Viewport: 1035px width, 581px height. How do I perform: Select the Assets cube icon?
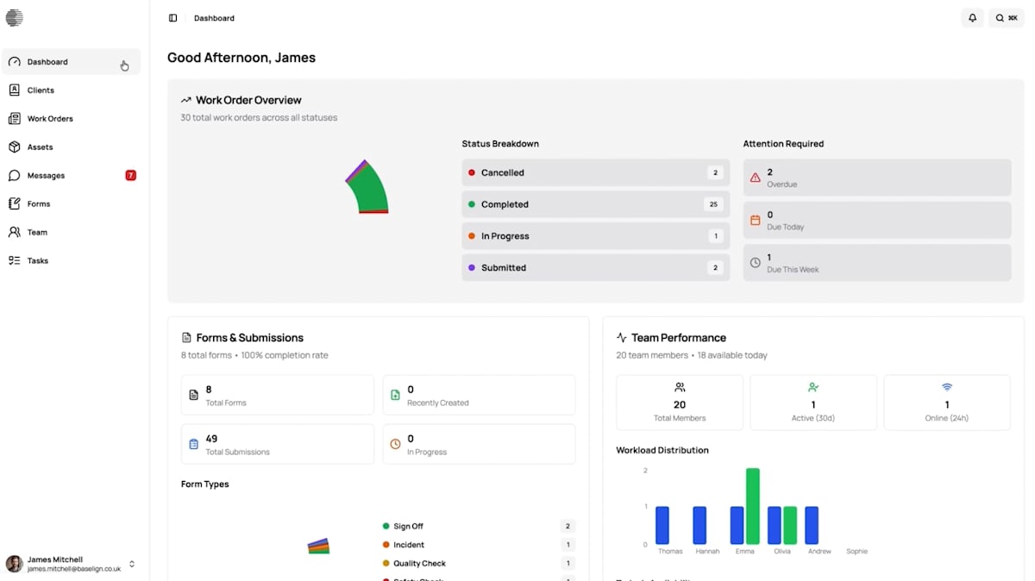tap(15, 147)
